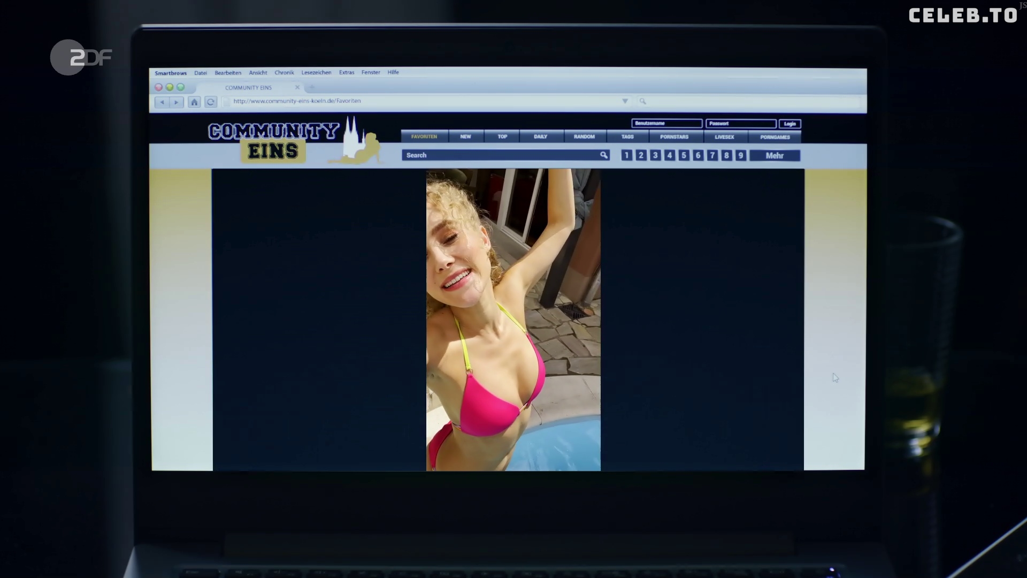Viewport: 1027px width, 578px height.
Task: Switch to the DAILY tab
Action: tap(540, 137)
